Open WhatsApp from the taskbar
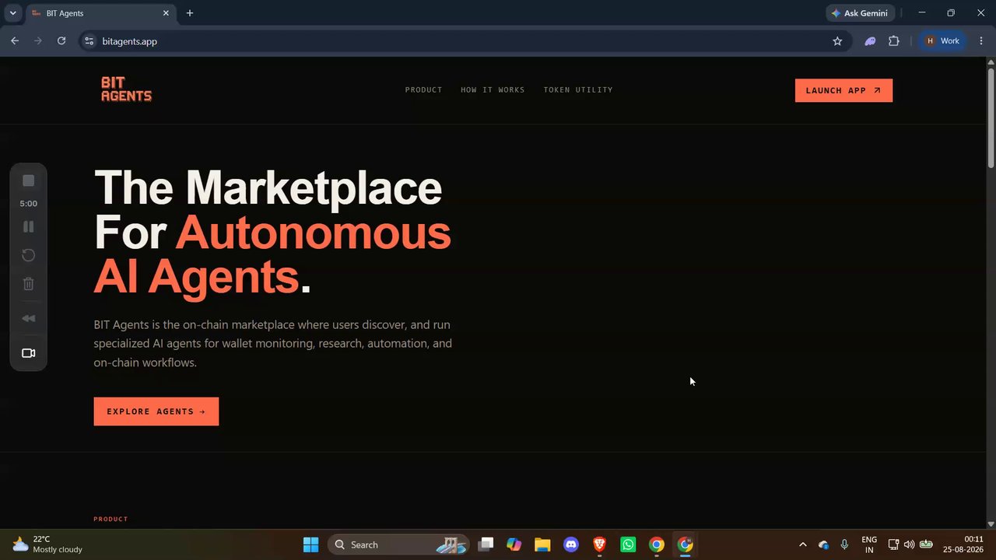This screenshot has width=996, height=560. tap(628, 544)
